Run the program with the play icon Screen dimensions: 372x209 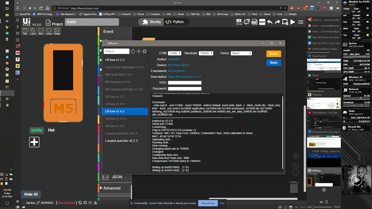(293, 22)
